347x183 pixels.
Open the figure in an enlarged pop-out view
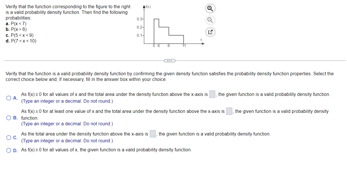click(x=210, y=32)
